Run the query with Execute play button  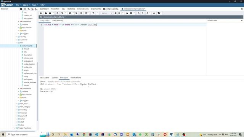point(119,13)
